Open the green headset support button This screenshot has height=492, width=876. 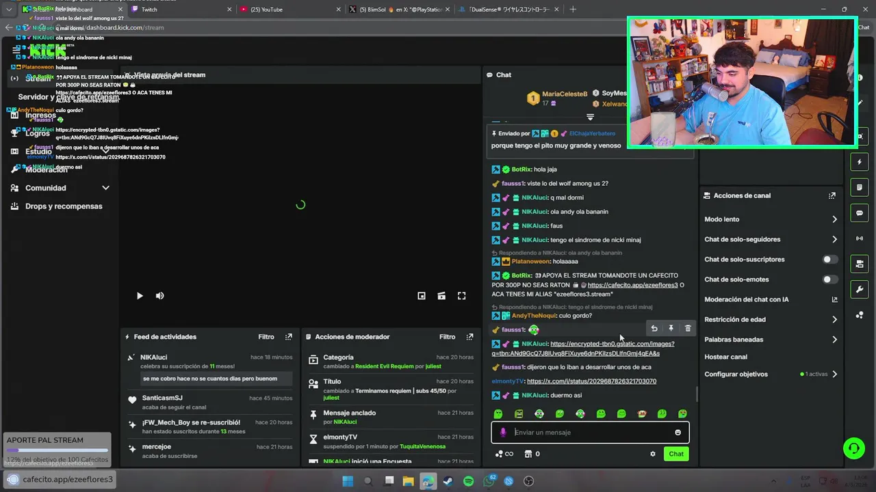point(853,448)
